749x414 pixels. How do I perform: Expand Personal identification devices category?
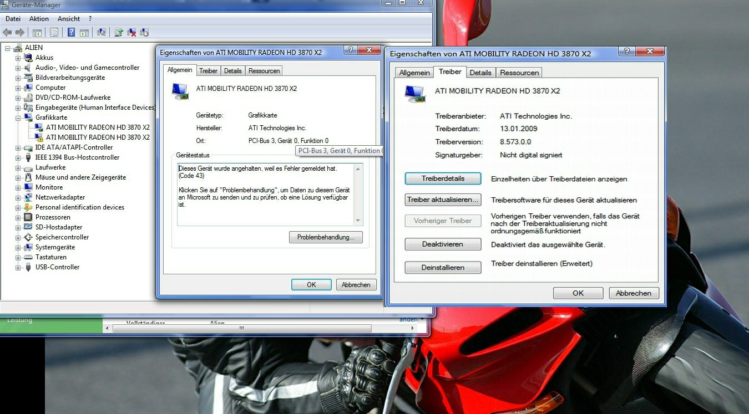click(18, 207)
